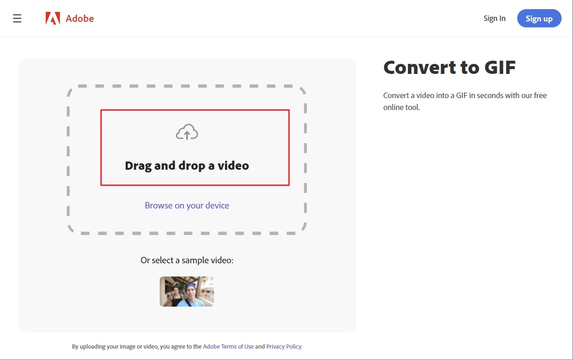The height and width of the screenshot is (360, 573).
Task: Open the hamburger navigation menu
Action: coord(17,19)
